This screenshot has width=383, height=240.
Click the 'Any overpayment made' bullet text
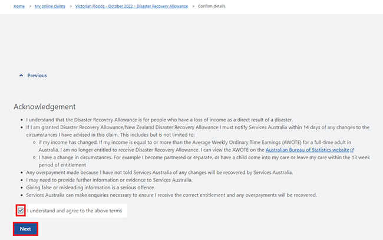click(160, 172)
